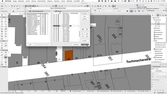Viewport: 167px width, 94px height.
Task: Select the Wall tool in toolbox
Action: pyautogui.click(x=2, y=19)
